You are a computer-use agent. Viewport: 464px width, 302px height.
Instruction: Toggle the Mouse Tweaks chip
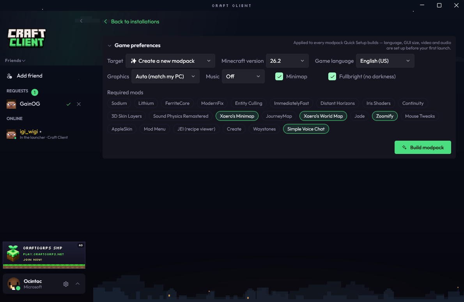[420, 116]
